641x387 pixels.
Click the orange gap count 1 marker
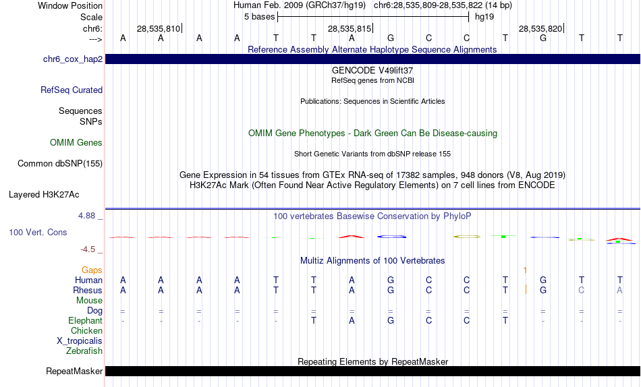pyautogui.click(x=525, y=270)
